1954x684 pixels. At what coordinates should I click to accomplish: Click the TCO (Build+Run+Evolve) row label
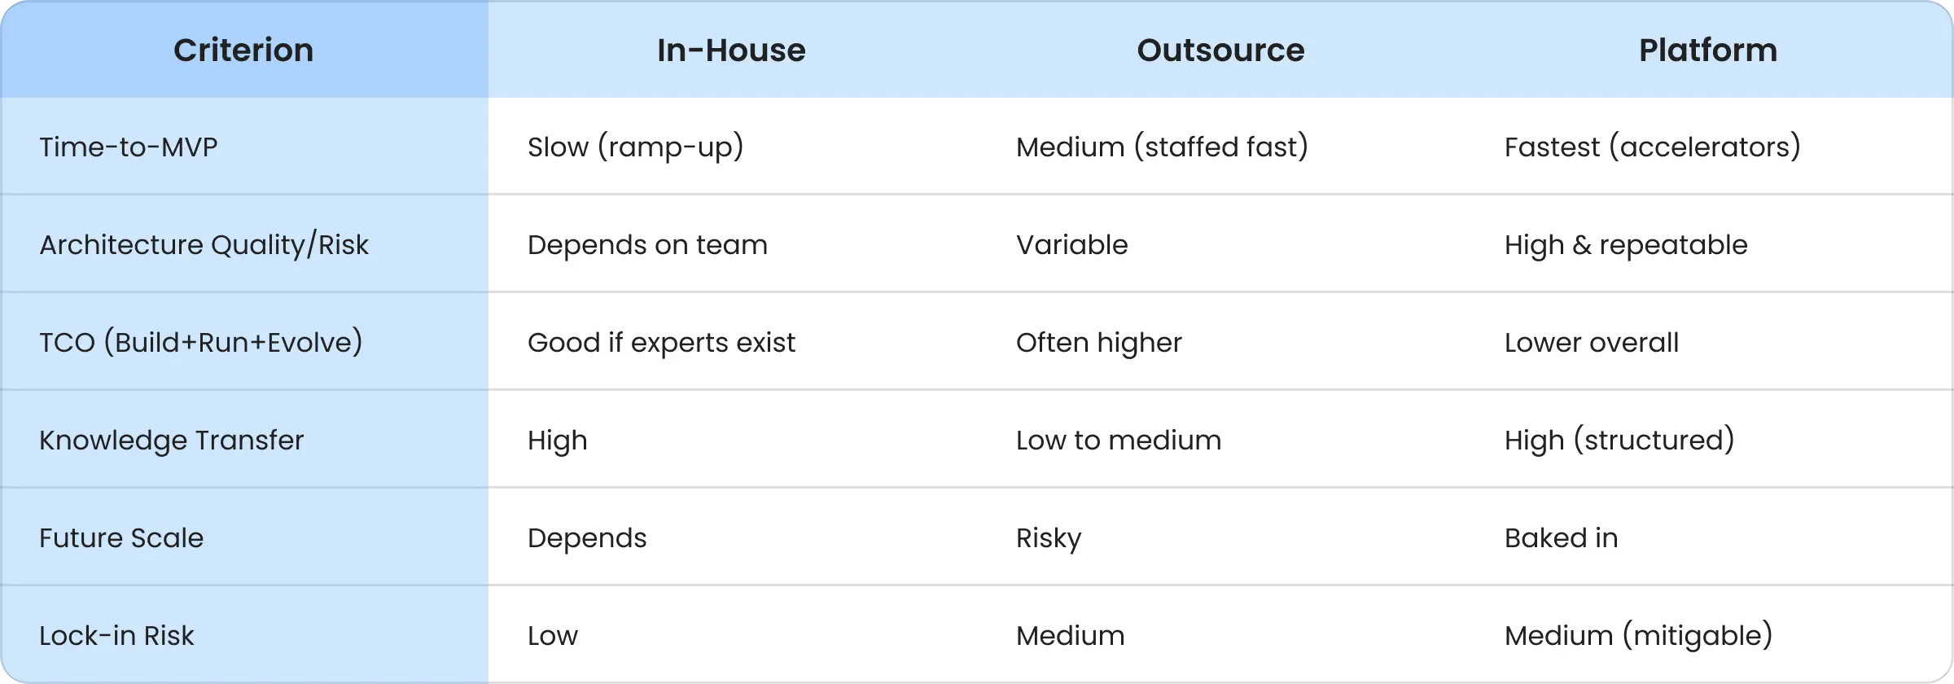(x=200, y=343)
